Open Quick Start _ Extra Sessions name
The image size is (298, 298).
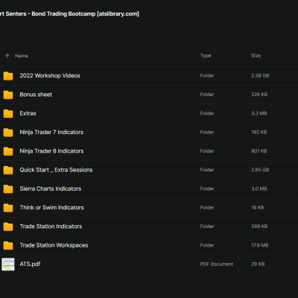click(56, 170)
